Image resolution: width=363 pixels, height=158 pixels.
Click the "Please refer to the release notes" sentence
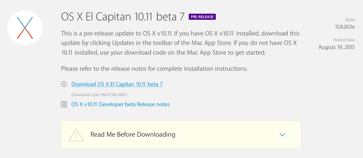(154, 69)
